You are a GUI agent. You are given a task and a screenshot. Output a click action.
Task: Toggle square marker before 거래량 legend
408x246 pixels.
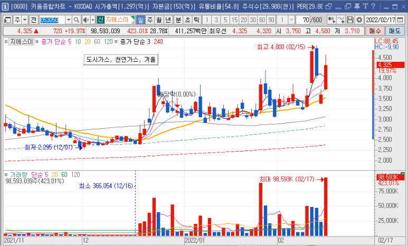(6, 175)
